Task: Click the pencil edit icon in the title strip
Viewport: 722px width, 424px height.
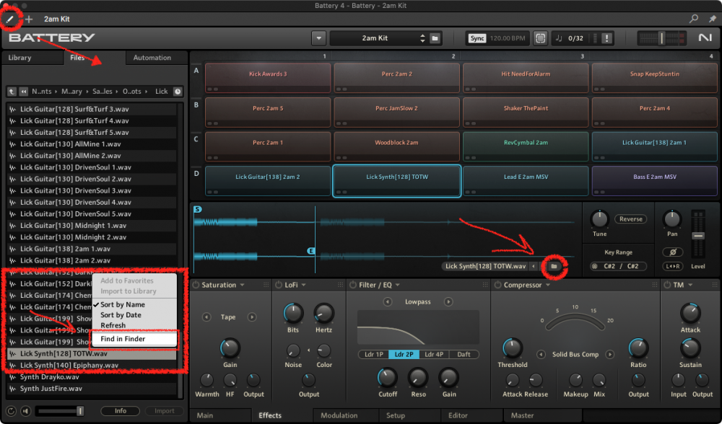Action: (x=9, y=19)
